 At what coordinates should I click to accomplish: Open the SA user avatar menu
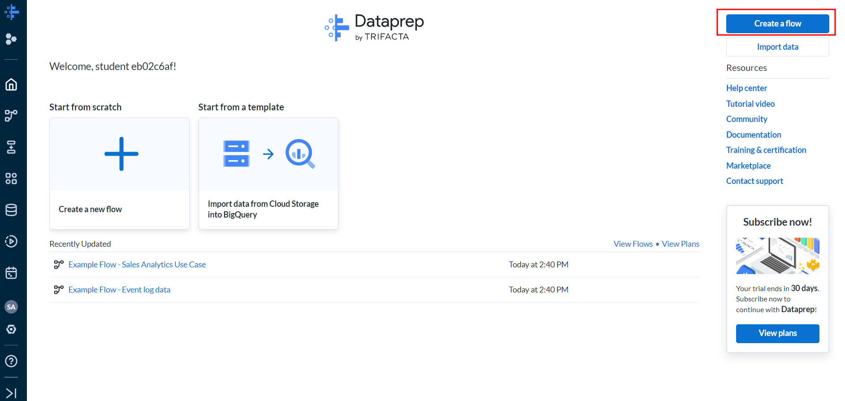coord(11,307)
